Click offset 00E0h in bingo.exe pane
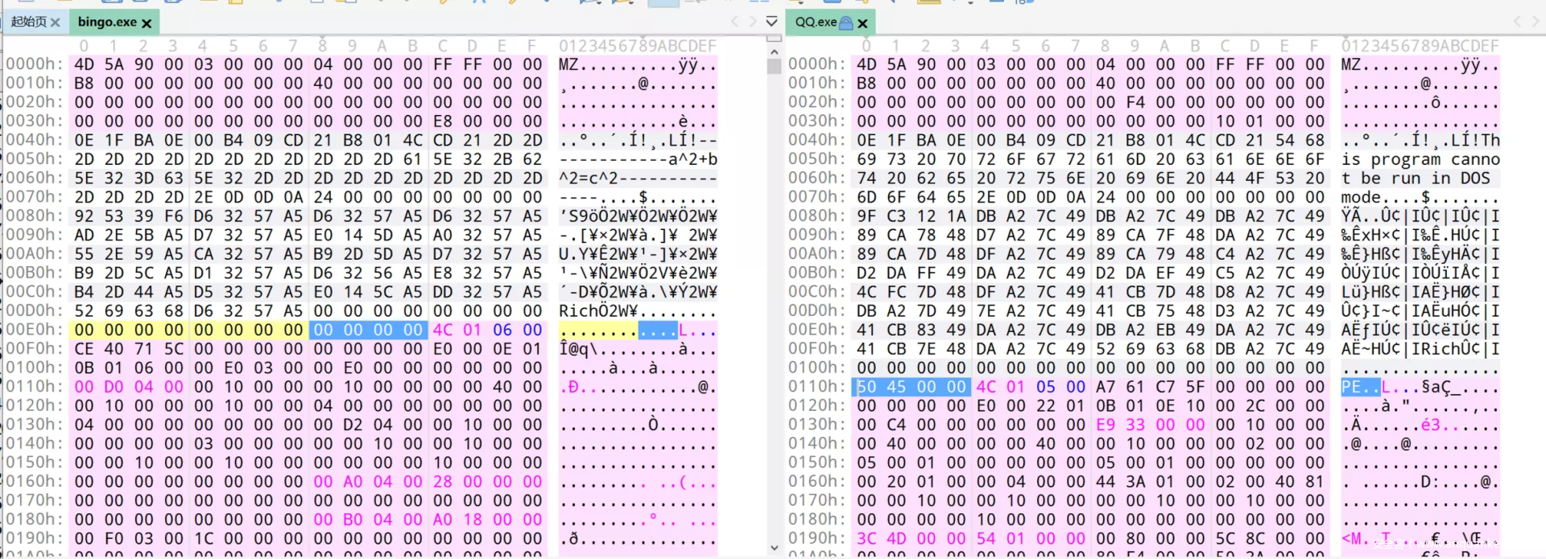Screen dimensions: 1546x559 click(x=35, y=330)
